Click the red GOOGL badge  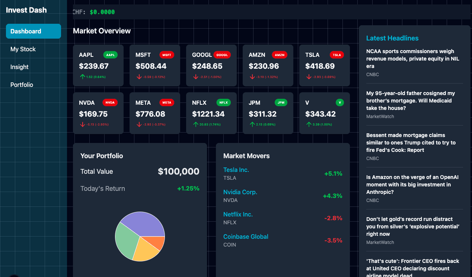coord(222,55)
